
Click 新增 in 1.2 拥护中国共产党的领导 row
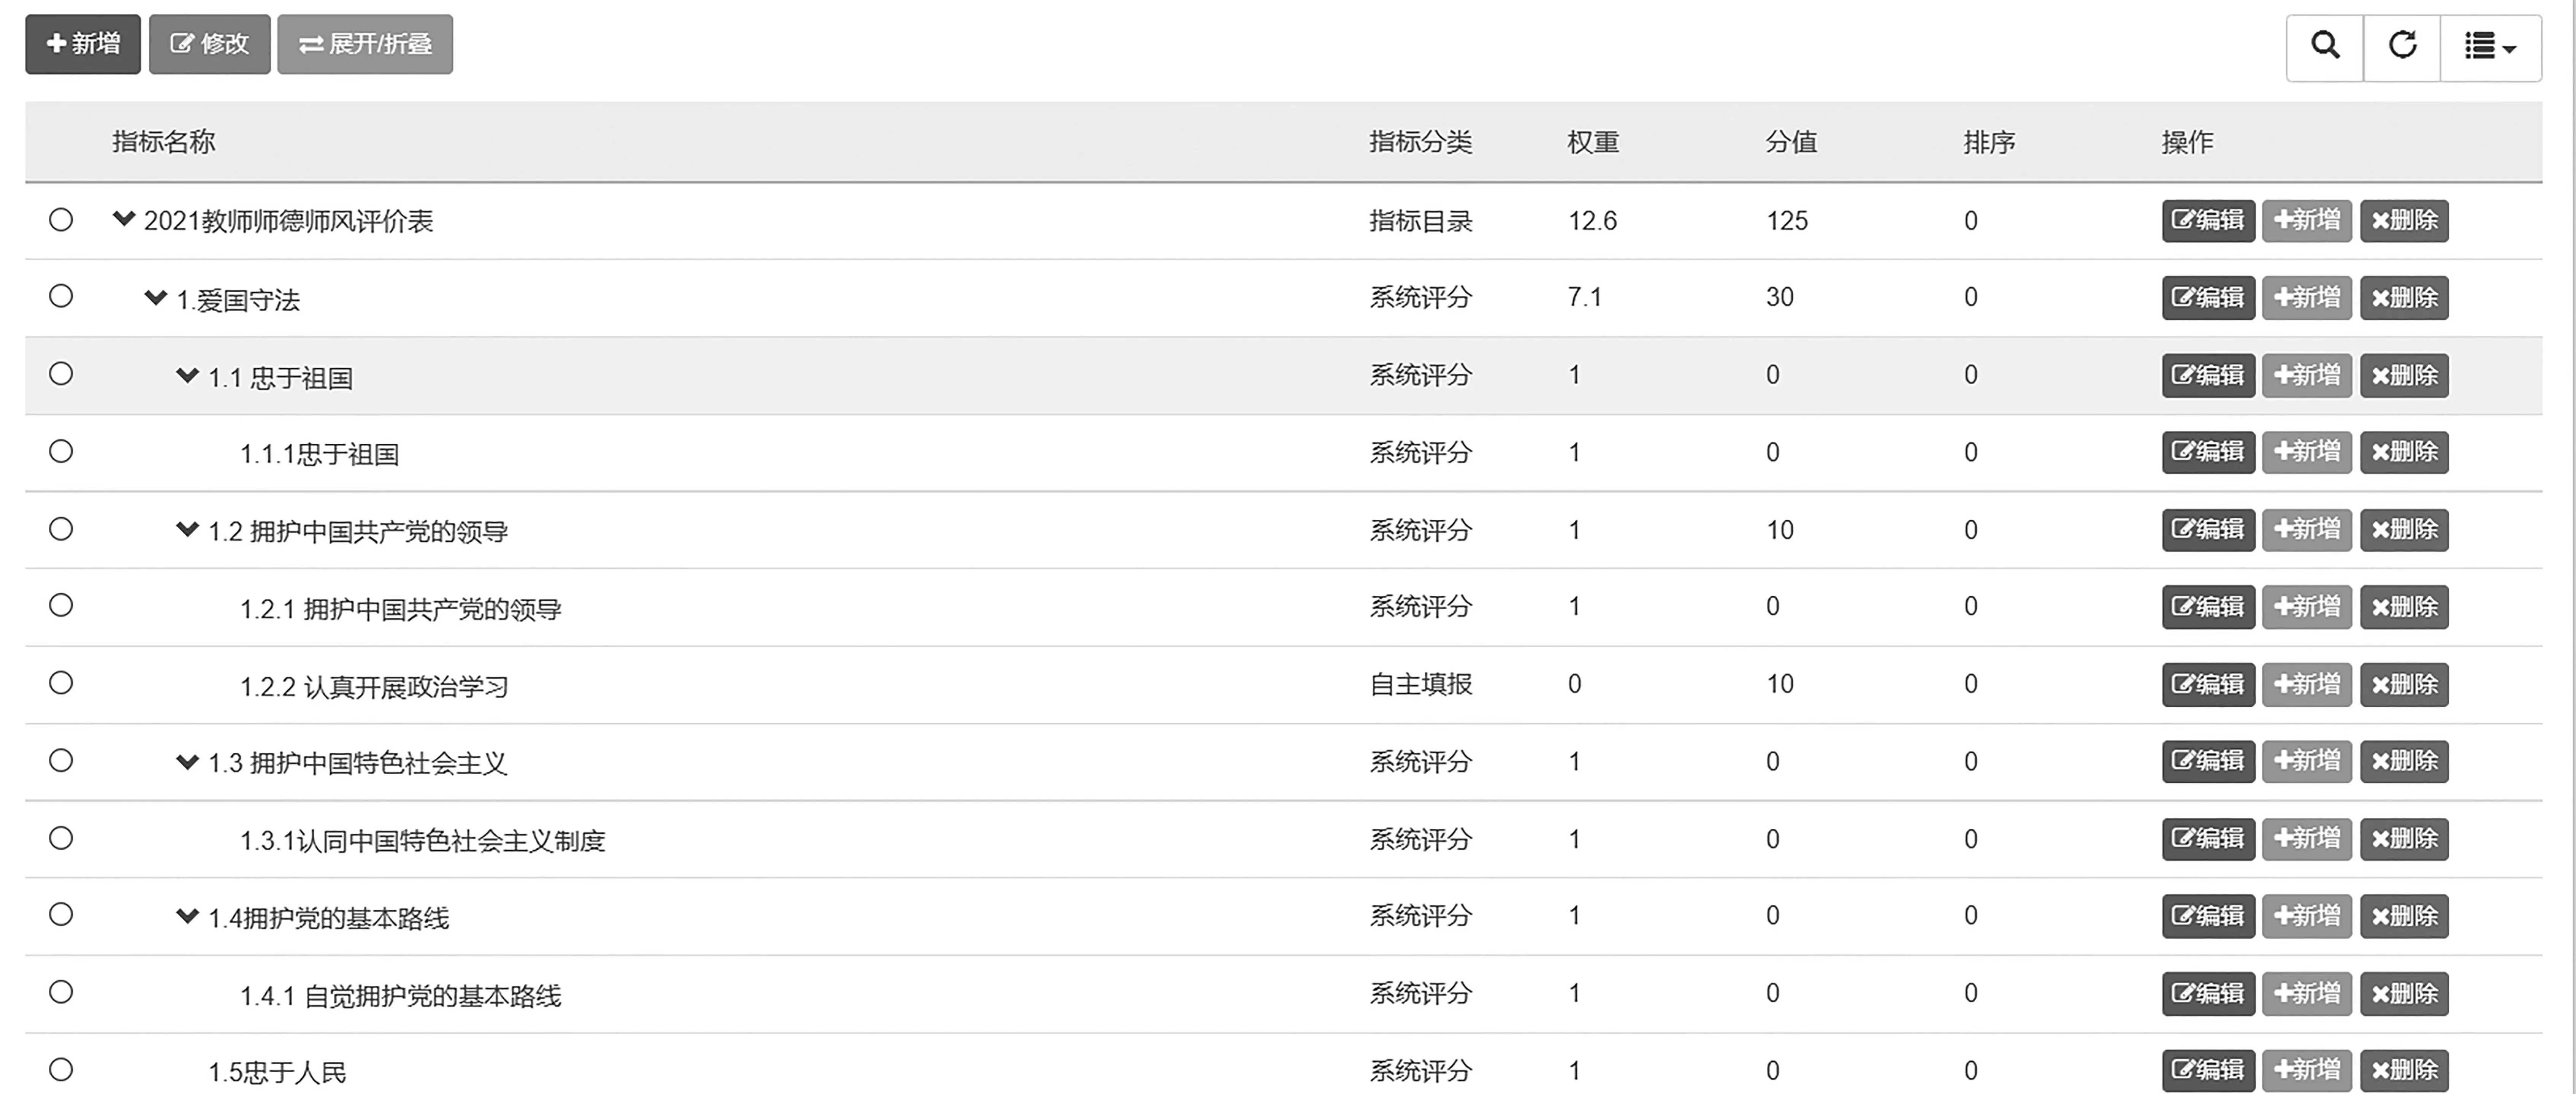click(2307, 530)
